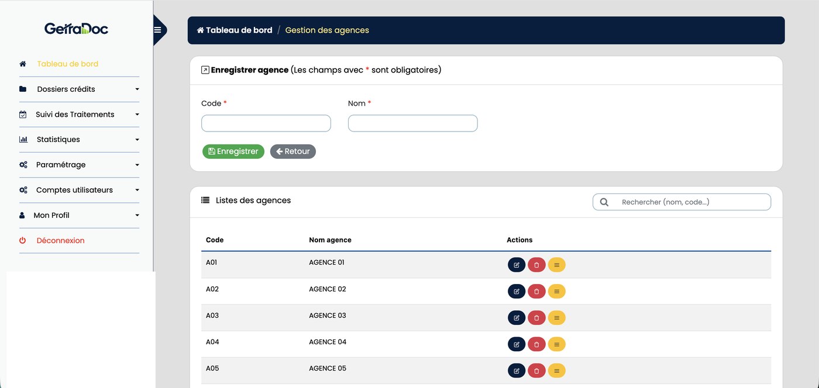Click the Enregistrer agence heading icon

[205, 70]
